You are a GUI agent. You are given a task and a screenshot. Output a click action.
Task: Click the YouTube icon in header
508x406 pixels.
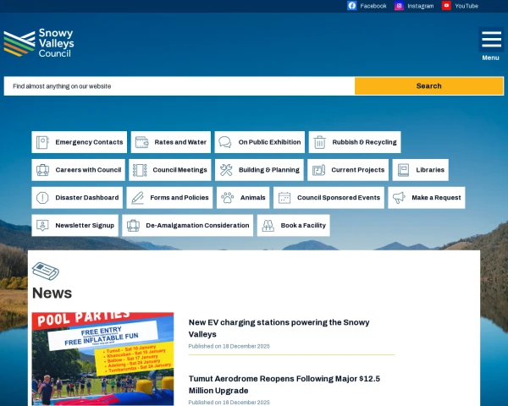click(446, 6)
